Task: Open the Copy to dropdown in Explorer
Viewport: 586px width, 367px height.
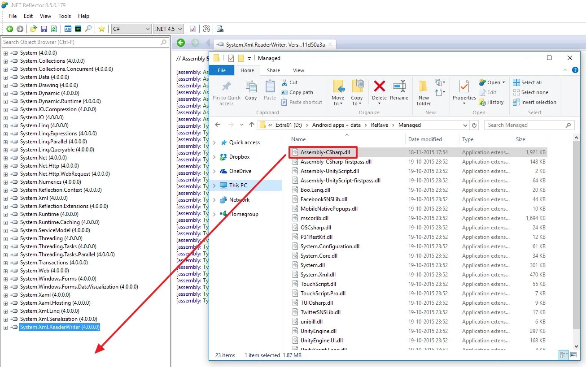Action: click(x=357, y=93)
